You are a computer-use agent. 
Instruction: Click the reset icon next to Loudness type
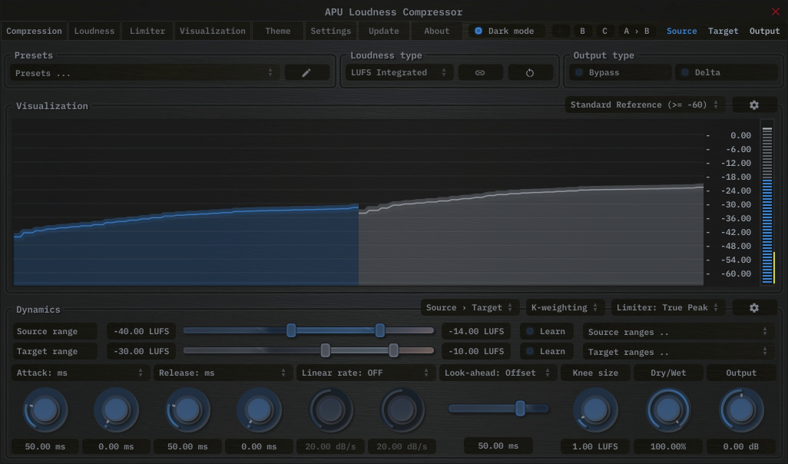[529, 71]
